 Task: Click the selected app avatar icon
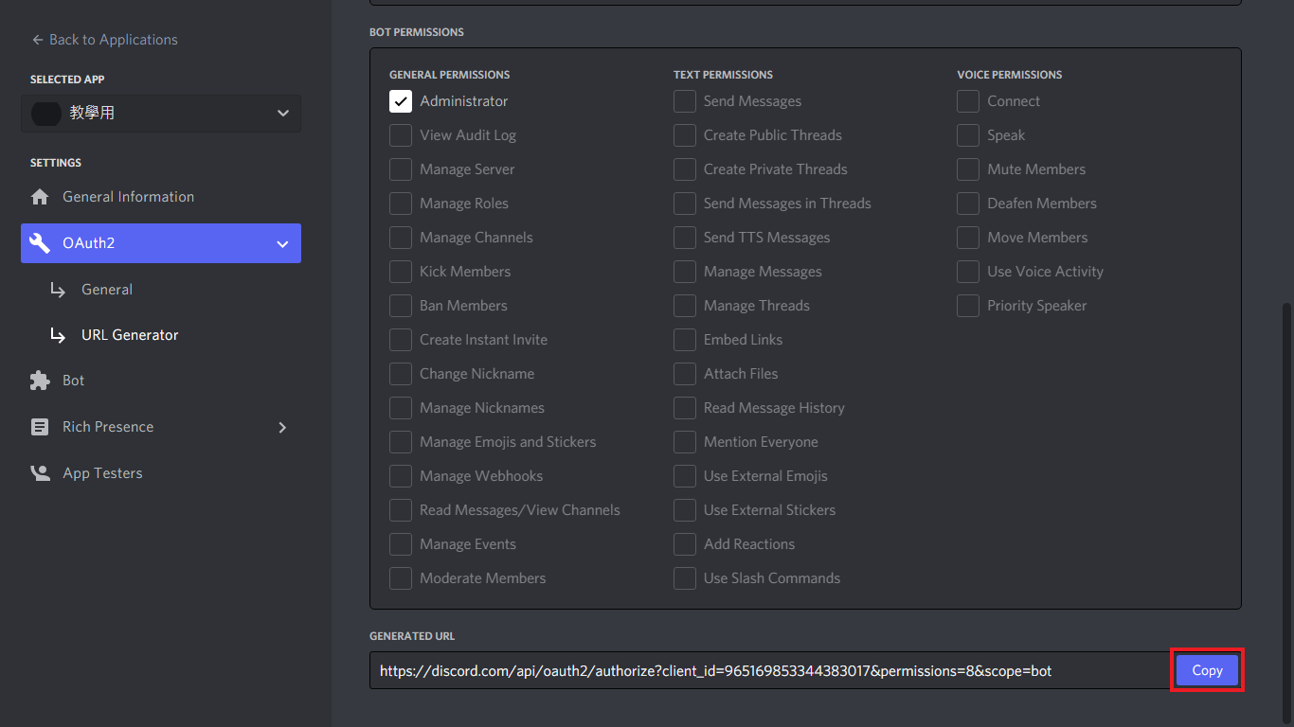(x=46, y=113)
